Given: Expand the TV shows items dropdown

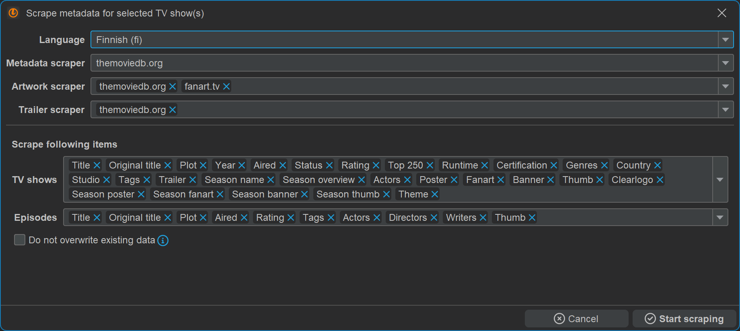Looking at the screenshot, I should point(720,180).
